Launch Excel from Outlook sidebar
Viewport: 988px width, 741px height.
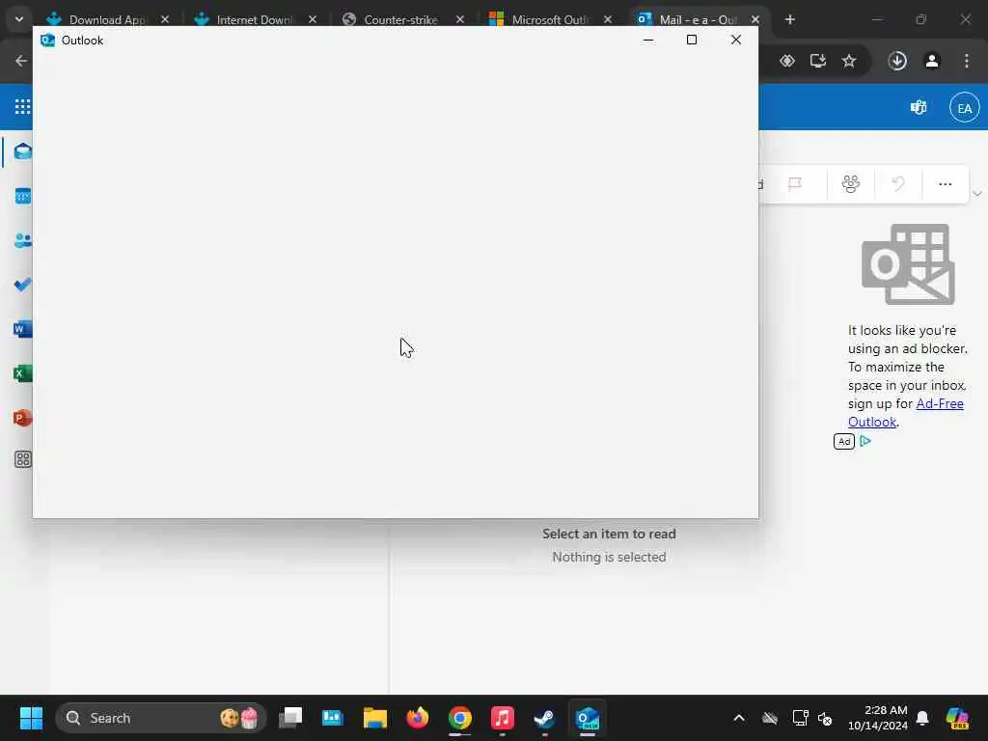23,373
